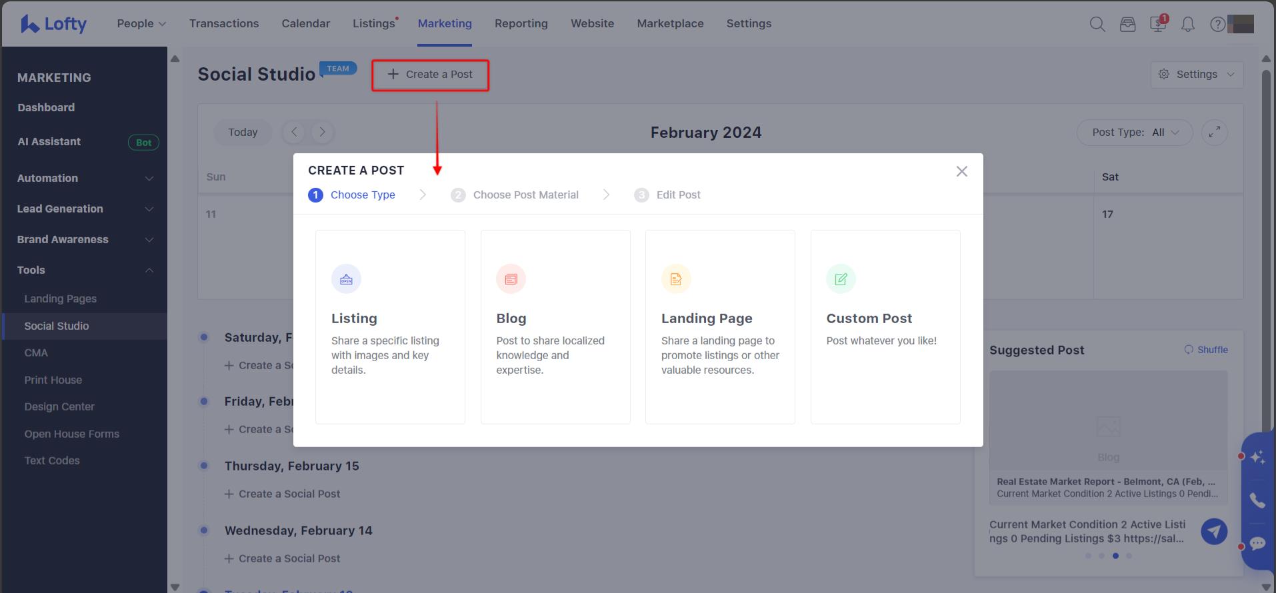Create a Social Post for Thursday, February 15
Screen dimensions: 1276x593
pyautogui.click(x=283, y=494)
